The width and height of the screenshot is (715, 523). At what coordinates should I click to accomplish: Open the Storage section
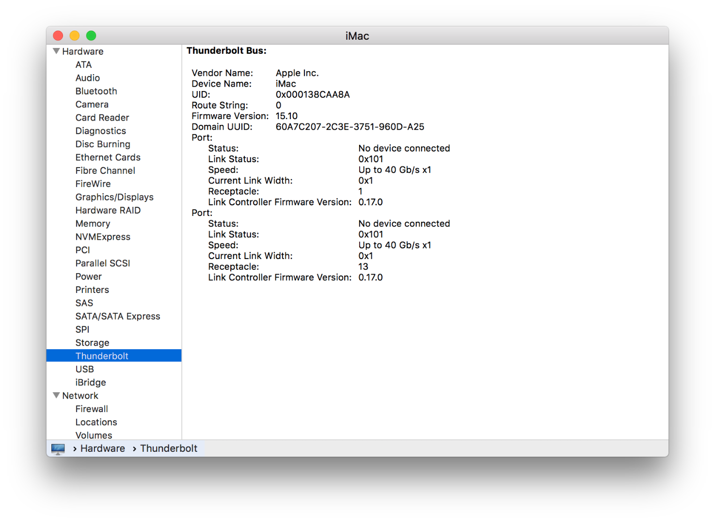click(92, 343)
